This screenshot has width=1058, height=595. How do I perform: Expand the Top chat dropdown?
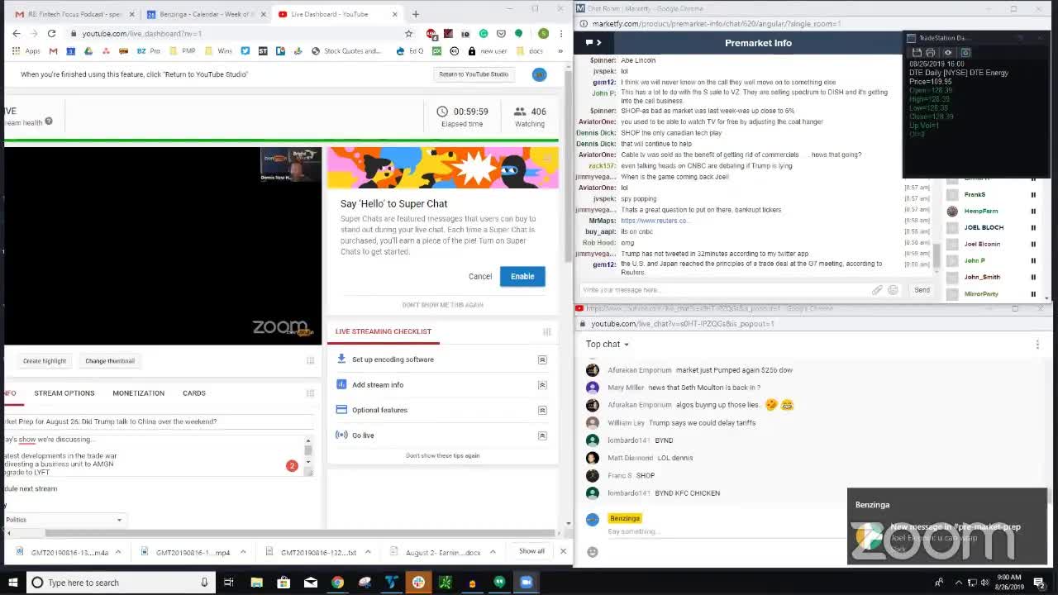click(x=608, y=344)
